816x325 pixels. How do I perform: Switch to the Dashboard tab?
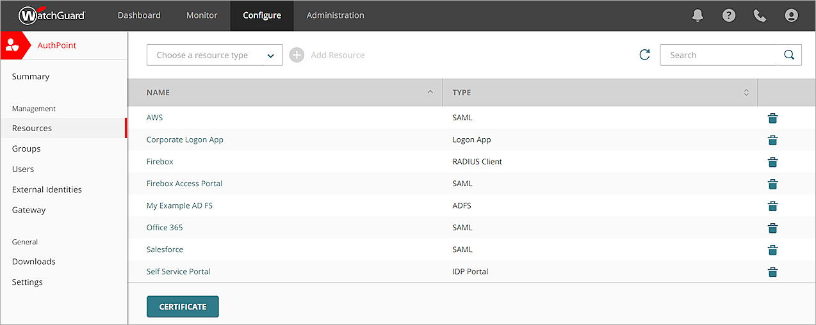tap(139, 15)
